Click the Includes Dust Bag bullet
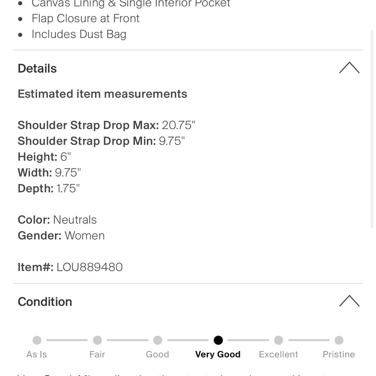 click(79, 34)
